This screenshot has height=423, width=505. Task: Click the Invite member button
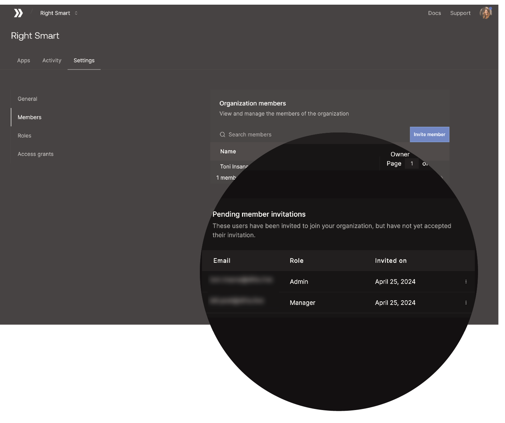pyautogui.click(x=430, y=134)
